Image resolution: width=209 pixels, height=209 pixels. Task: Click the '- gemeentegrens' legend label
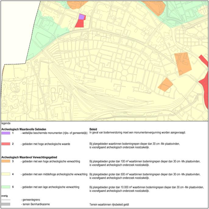point(30,200)
